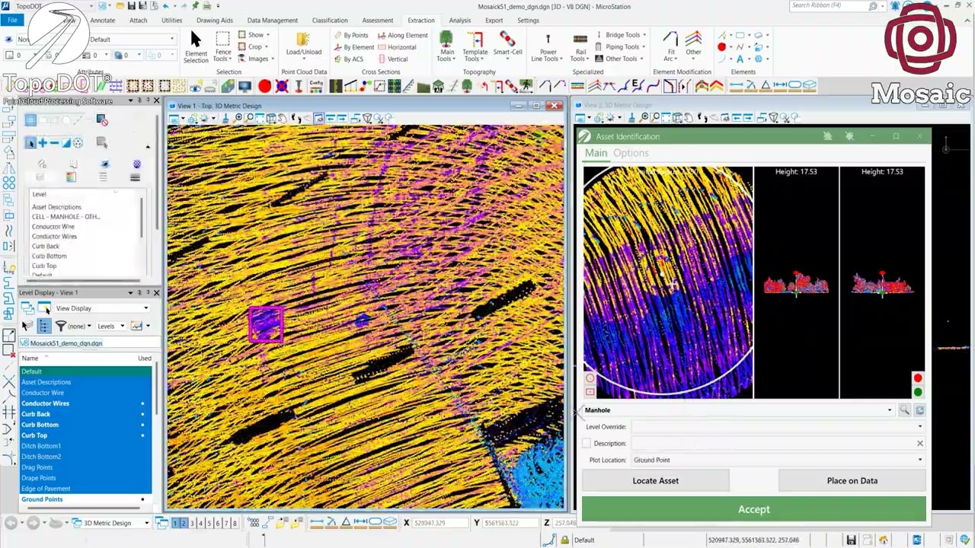Image resolution: width=975 pixels, height=548 pixels.
Task: Open the Analysis ribbon tab
Action: 460,21
